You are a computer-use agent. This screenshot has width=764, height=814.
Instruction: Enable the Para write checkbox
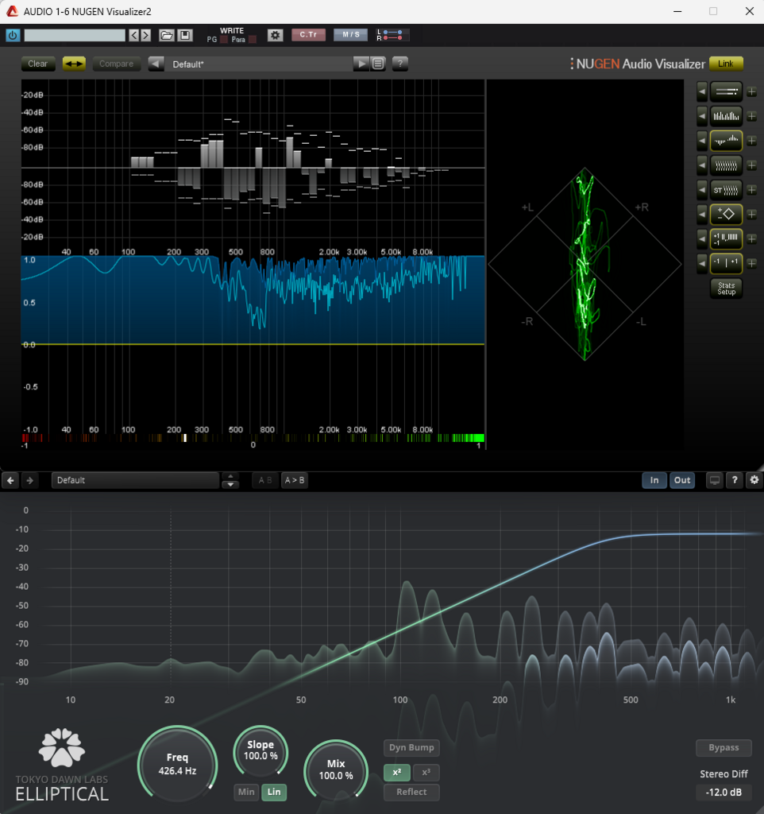(x=253, y=40)
